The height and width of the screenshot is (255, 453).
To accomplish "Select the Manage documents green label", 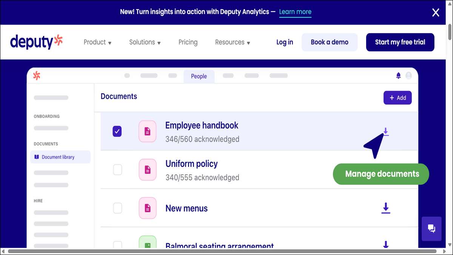I will [381, 174].
